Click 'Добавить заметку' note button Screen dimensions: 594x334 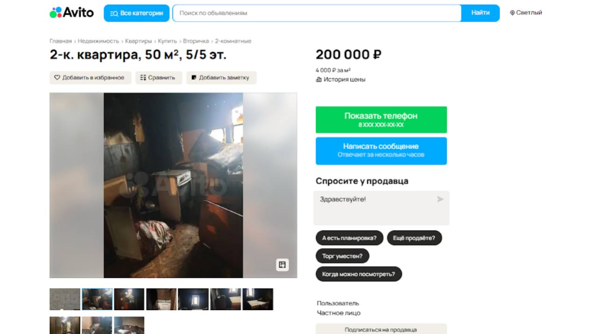(x=220, y=78)
